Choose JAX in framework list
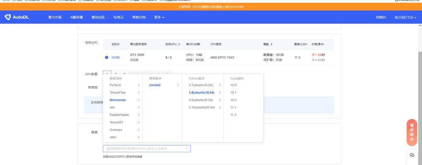This screenshot has width=422, height=165. click(112, 107)
